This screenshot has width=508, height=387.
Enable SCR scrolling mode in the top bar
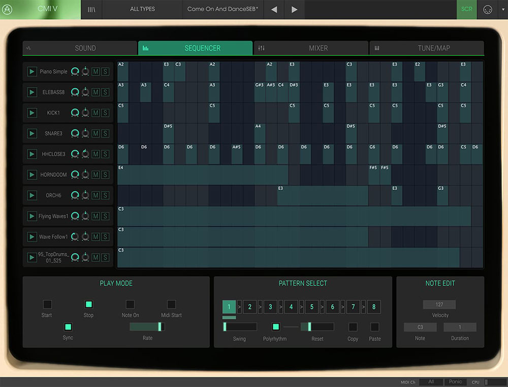pos(466,9)
